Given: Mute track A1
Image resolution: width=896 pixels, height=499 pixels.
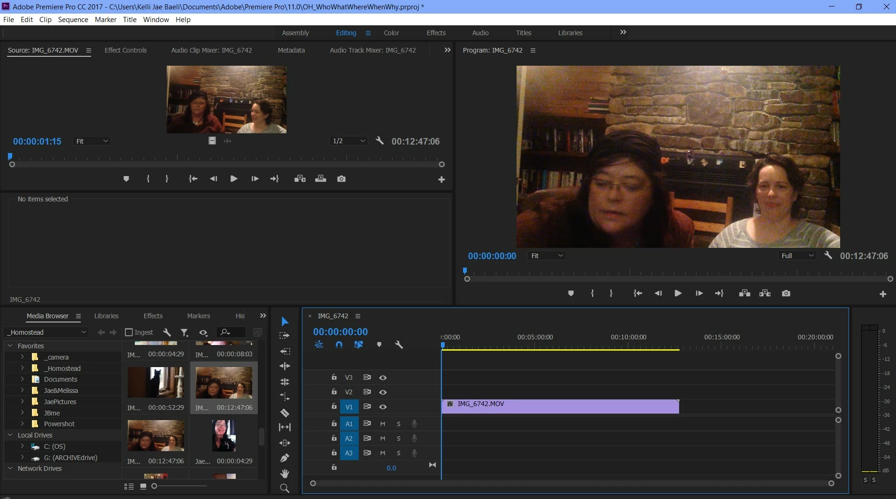Looking at the screenshot, I should pyautogui.click(x=383, y=424).
